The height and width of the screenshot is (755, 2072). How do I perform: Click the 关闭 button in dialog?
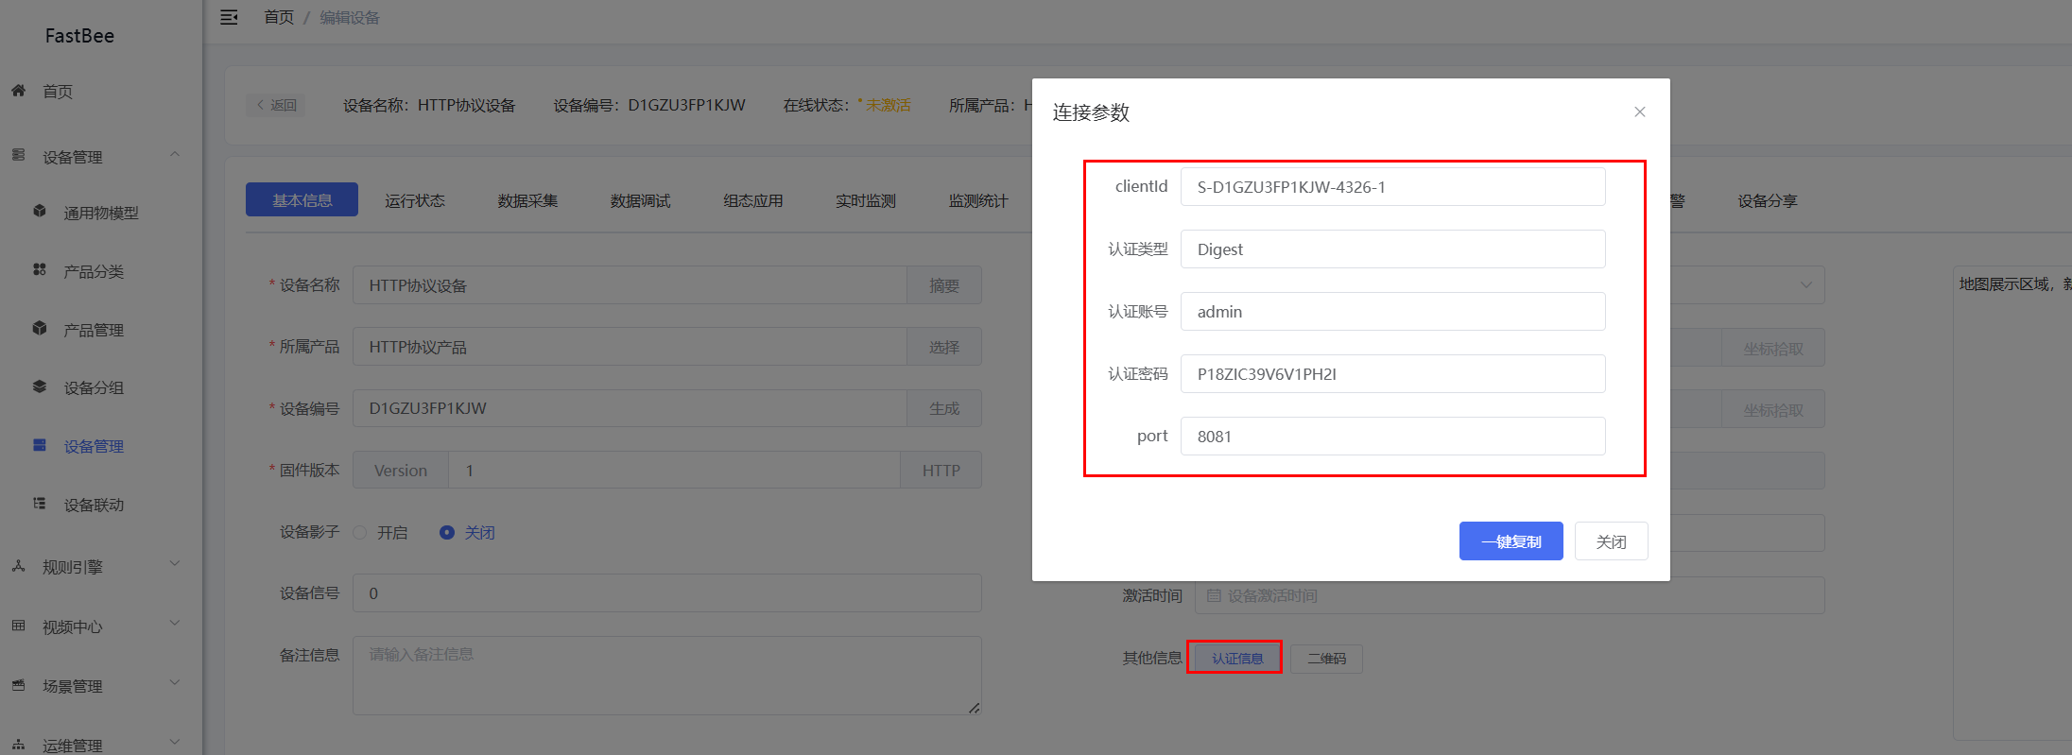[1611, 541]
